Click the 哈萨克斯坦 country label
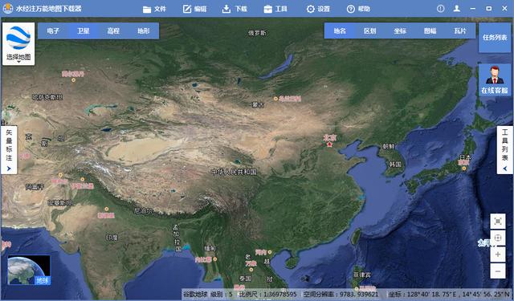 (47, 97)
